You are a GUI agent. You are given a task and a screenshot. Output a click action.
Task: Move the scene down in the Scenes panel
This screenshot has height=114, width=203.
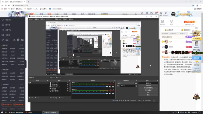click(39, 98)
